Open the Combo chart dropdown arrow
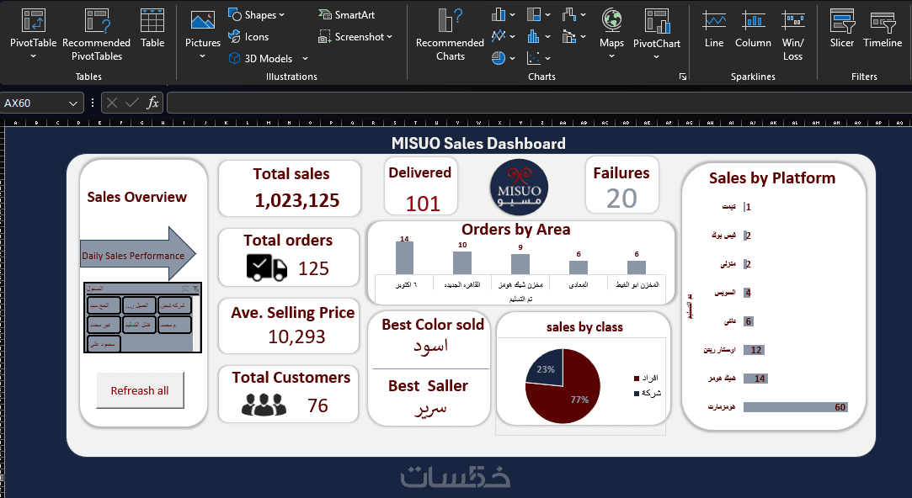Viewport: 912px width, 498px height. [583, 37]
